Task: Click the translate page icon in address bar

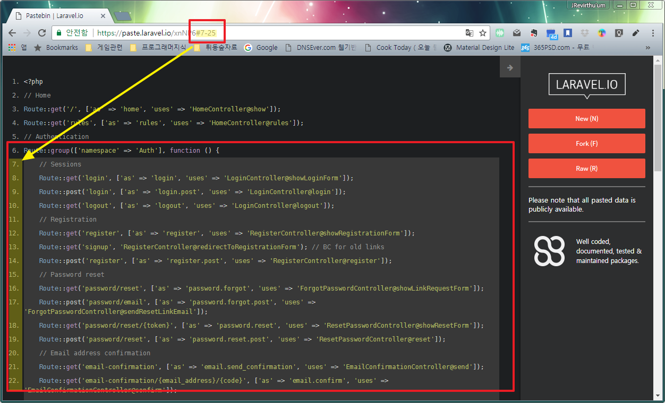Action: pos(469,33)
